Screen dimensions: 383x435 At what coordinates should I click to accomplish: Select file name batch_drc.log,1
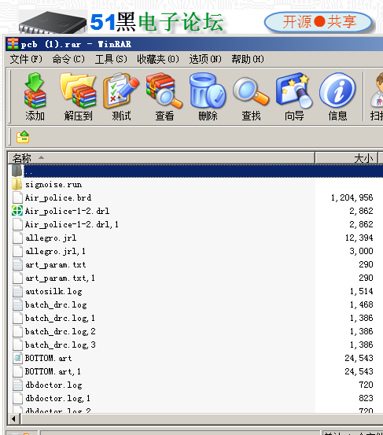coord(60,318)
